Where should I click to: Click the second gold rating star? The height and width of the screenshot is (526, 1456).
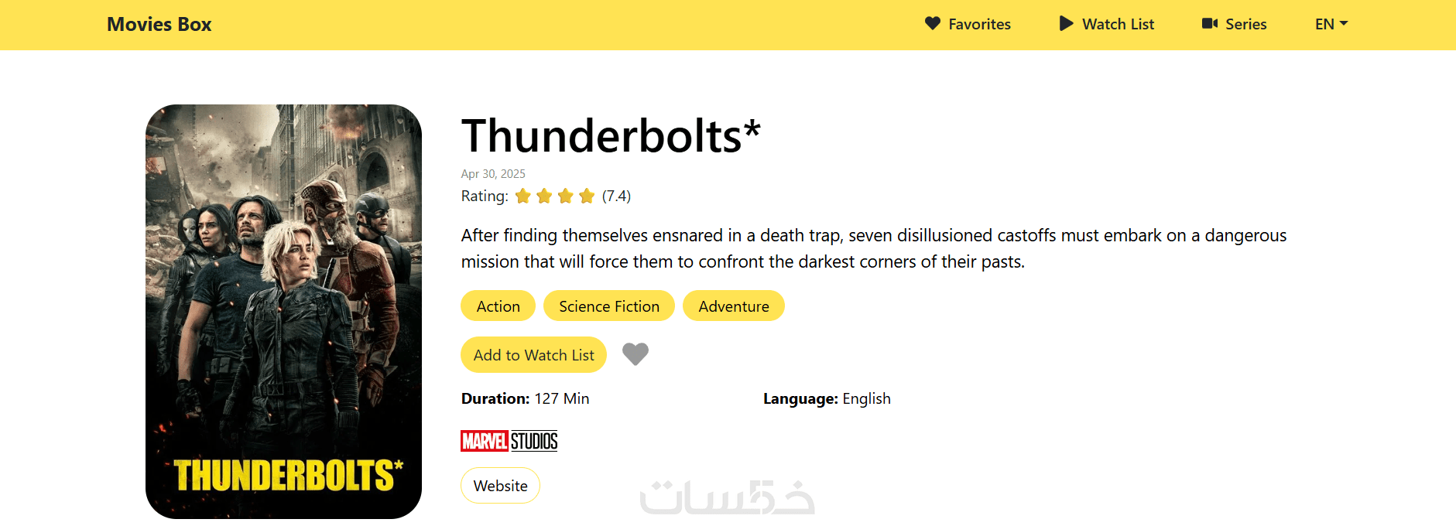point(544,196)
